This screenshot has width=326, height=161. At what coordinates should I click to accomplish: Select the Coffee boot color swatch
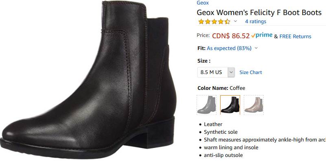(230, 105)
